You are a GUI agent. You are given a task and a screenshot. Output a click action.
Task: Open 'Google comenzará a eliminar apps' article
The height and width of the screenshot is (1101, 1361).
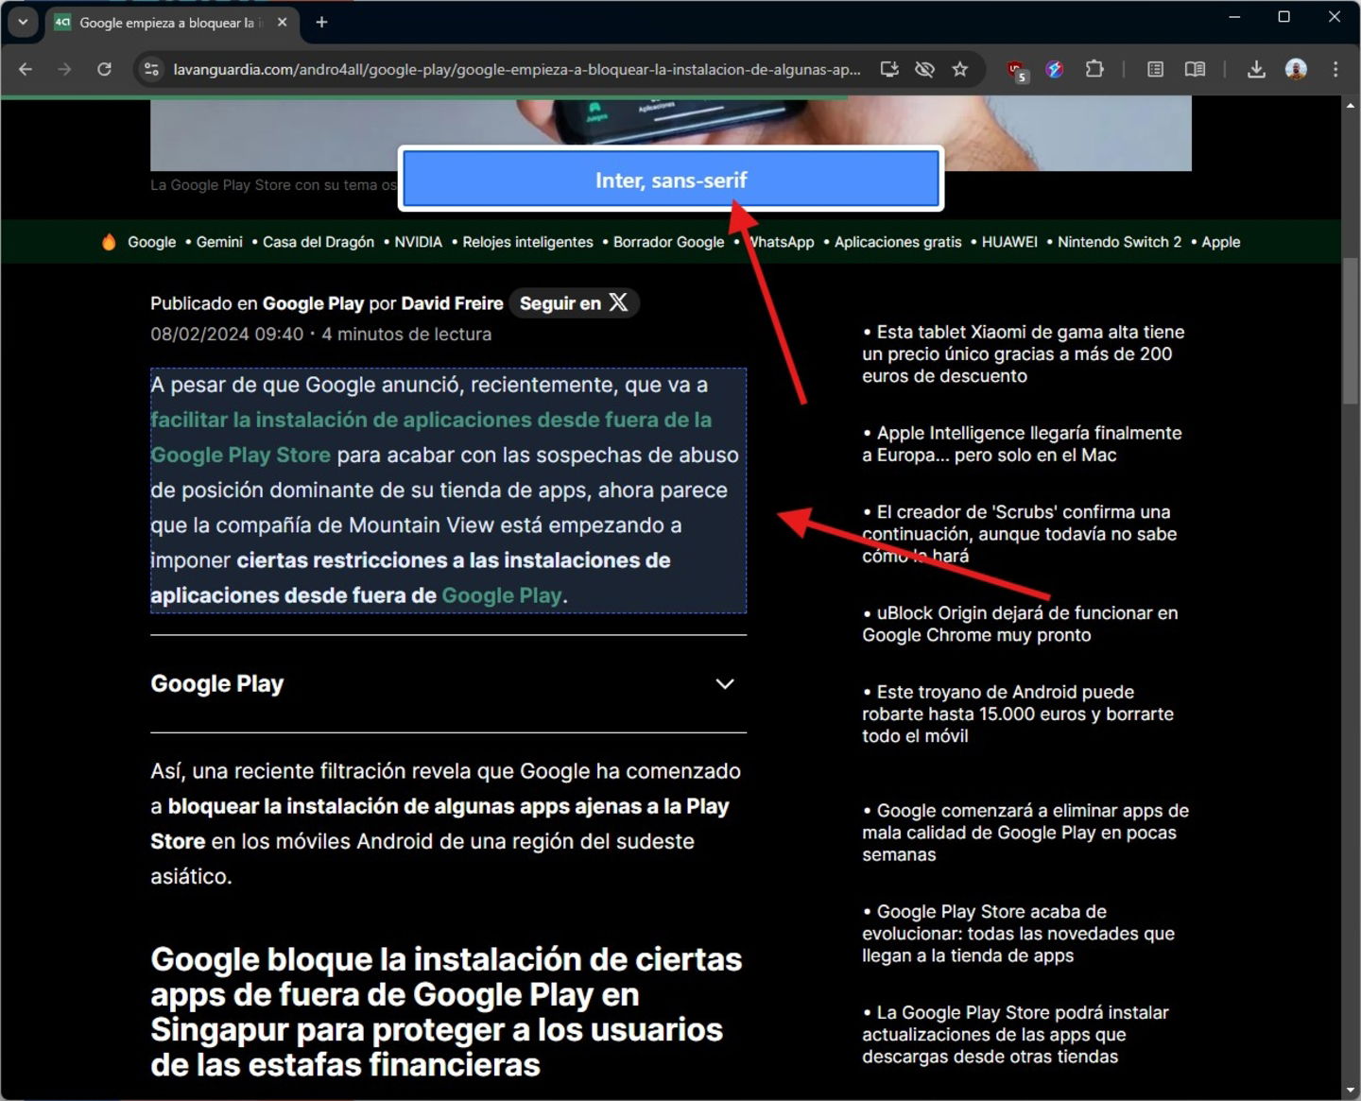coord(1025,833)
